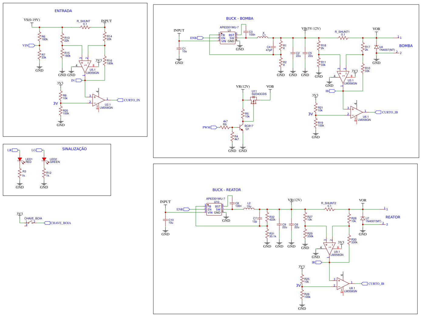Select the LR net port
This screenshot has height=317, width=422.
click(x=13, y=150)
